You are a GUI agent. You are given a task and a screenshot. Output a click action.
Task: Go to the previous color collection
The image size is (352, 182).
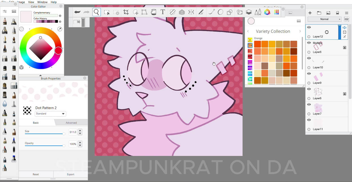click(248, 31)
